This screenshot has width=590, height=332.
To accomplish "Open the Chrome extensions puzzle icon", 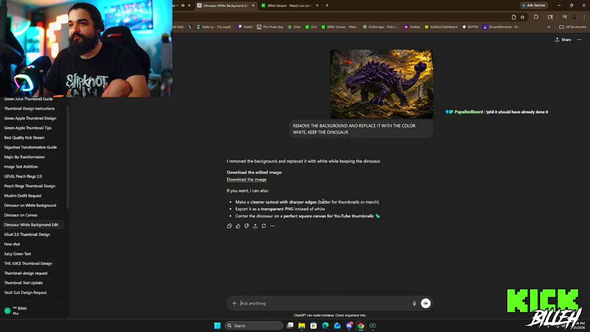I will click(536, 17).
